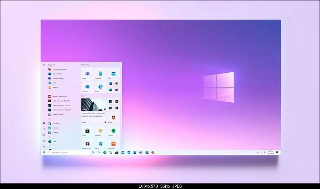The width and height of the screenshot is (320, 189).
Task: Open the Action Center notification icon
Action: point(277,152)
